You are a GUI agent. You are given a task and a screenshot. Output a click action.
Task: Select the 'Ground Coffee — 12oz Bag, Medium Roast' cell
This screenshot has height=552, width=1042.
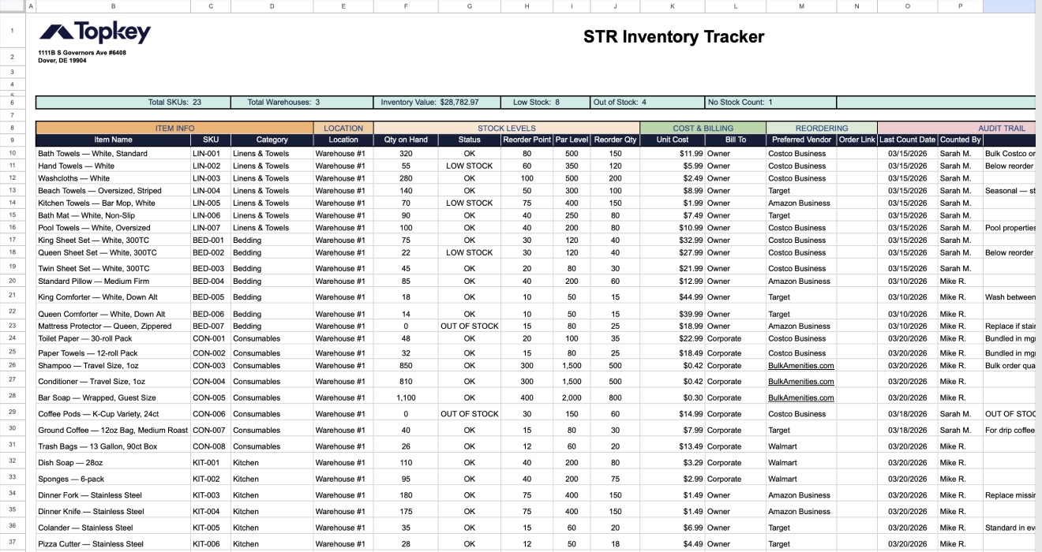point(113,431)
